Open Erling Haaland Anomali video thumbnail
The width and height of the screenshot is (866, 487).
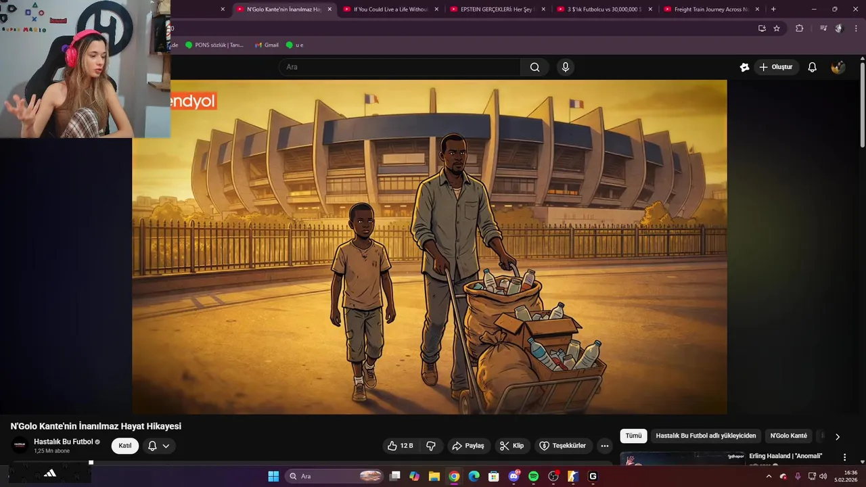(682, 459)
